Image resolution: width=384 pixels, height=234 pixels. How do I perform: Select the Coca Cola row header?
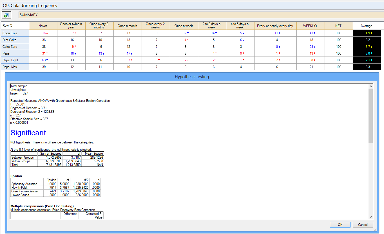(15, 33)
